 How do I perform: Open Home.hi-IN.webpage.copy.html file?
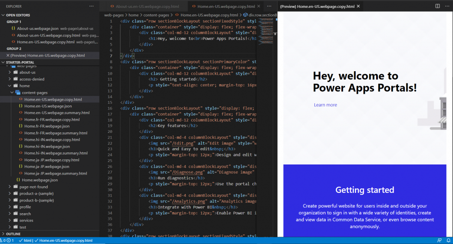[x=52, y=139]
